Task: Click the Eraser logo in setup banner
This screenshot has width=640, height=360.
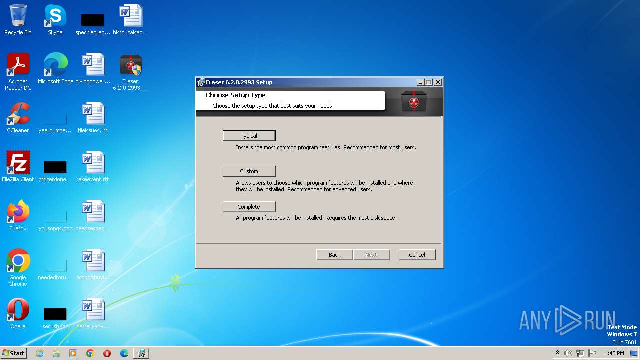Action: 414,101
